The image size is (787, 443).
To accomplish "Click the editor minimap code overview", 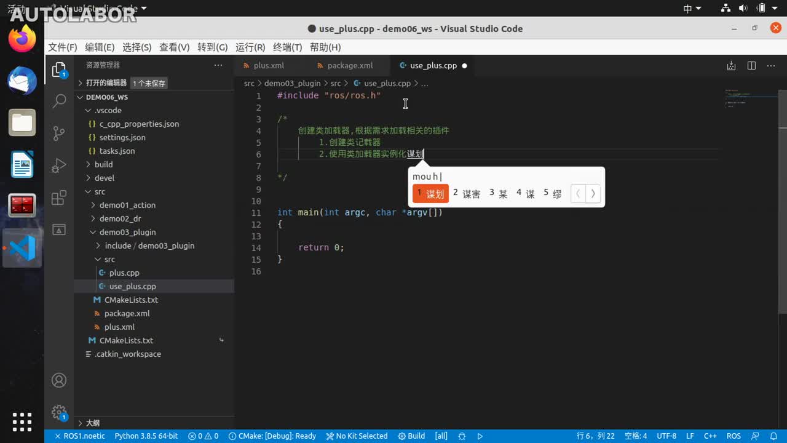I will pyautogui.click(x=751, y=100).
